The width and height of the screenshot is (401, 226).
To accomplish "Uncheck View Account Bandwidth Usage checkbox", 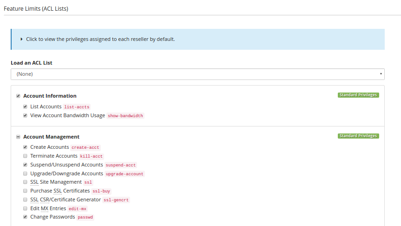I will pyautogui.click(x=25, y=116).
